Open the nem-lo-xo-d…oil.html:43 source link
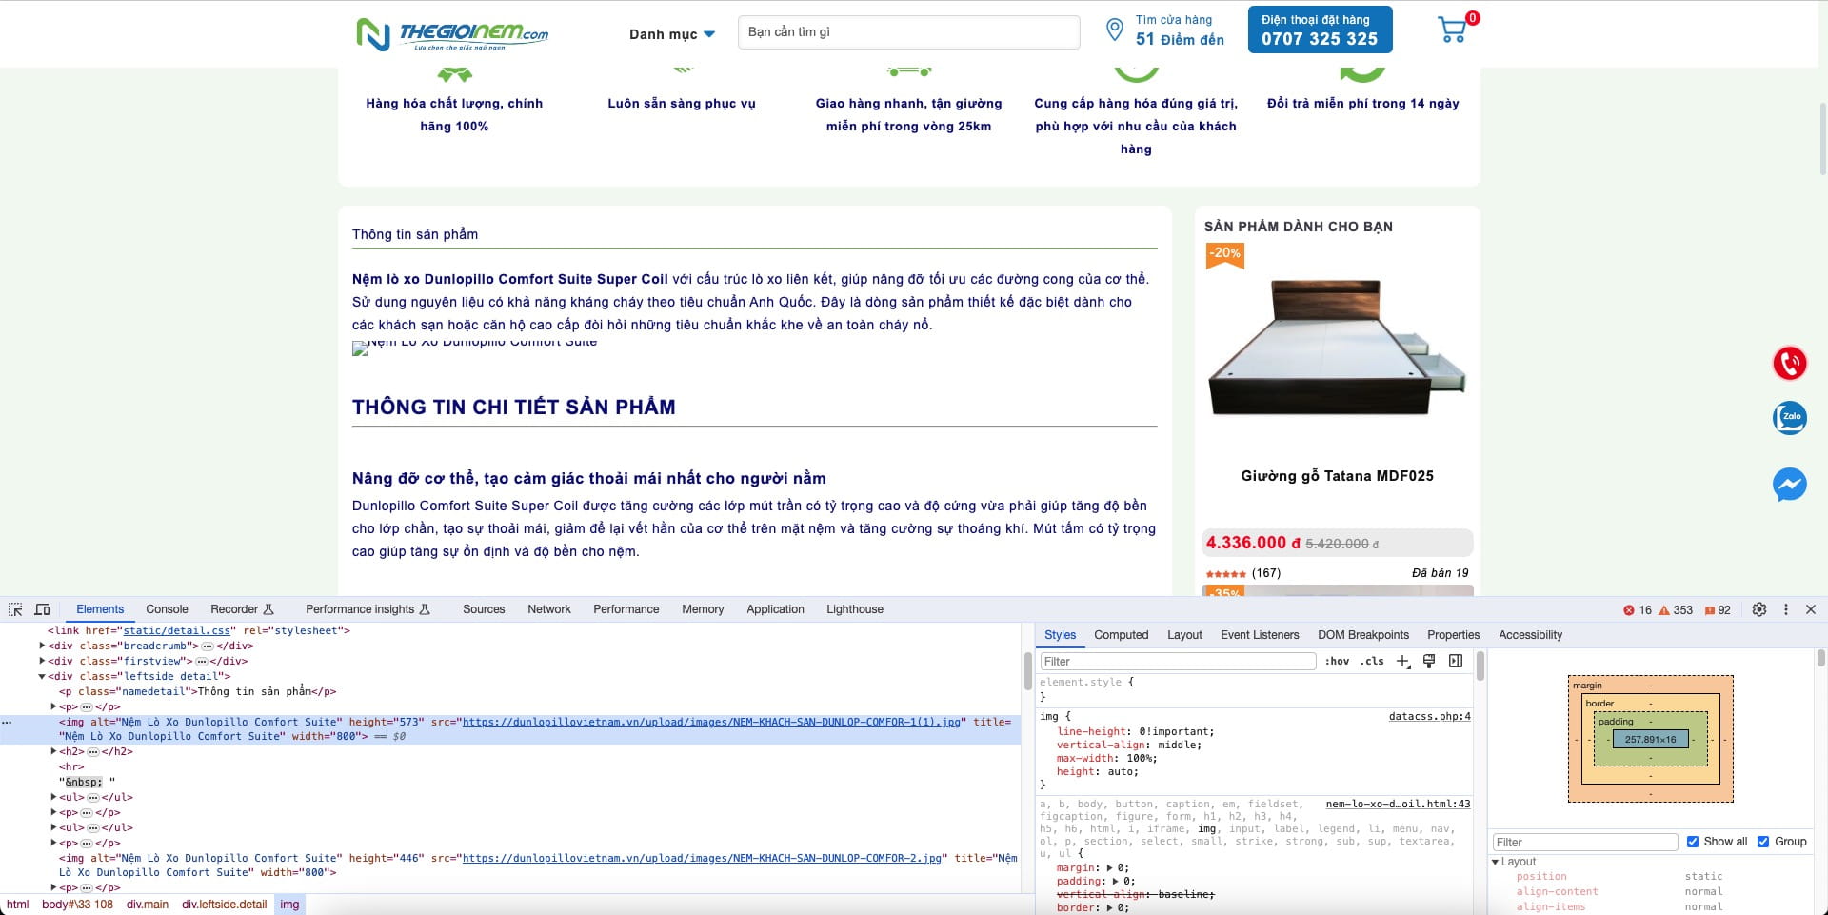This screenshot has width=1828, height=915. 1398,805
